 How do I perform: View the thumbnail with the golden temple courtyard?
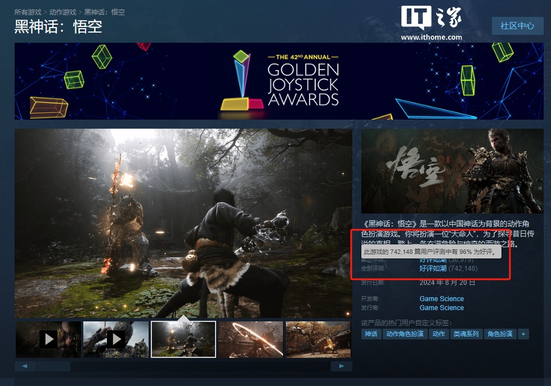tap(318, 339)
